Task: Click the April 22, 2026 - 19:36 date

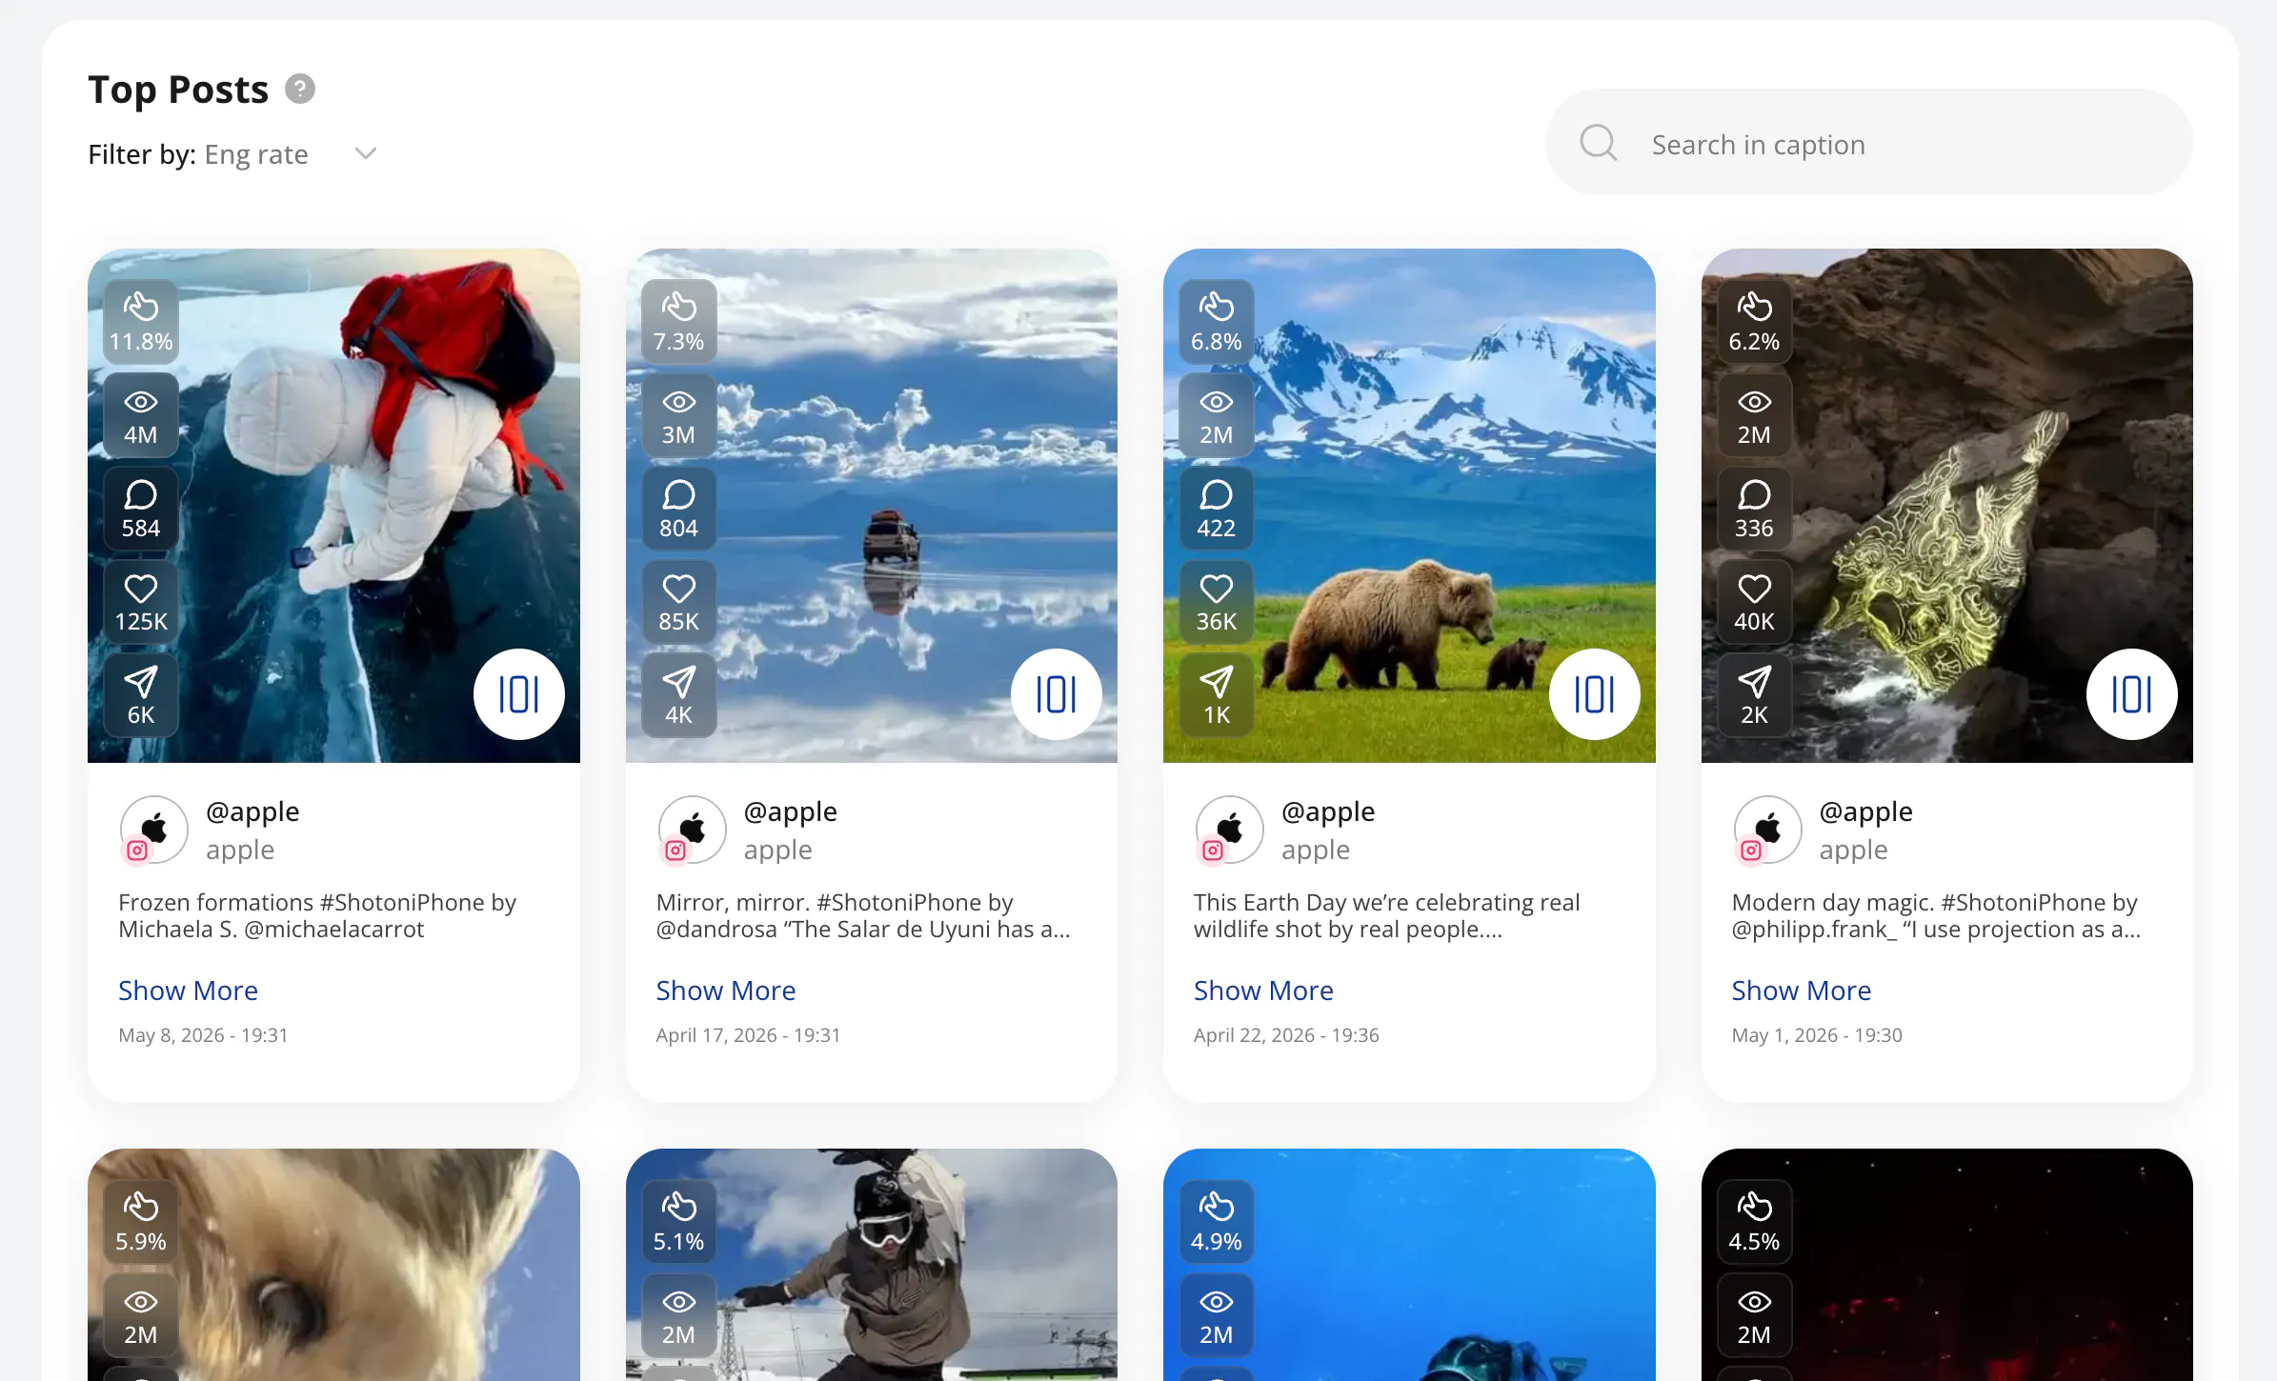Action: tap(1286, 1035)
